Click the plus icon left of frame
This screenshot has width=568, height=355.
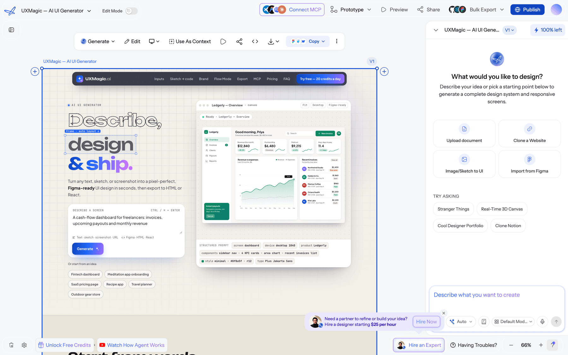pos(35,72)
